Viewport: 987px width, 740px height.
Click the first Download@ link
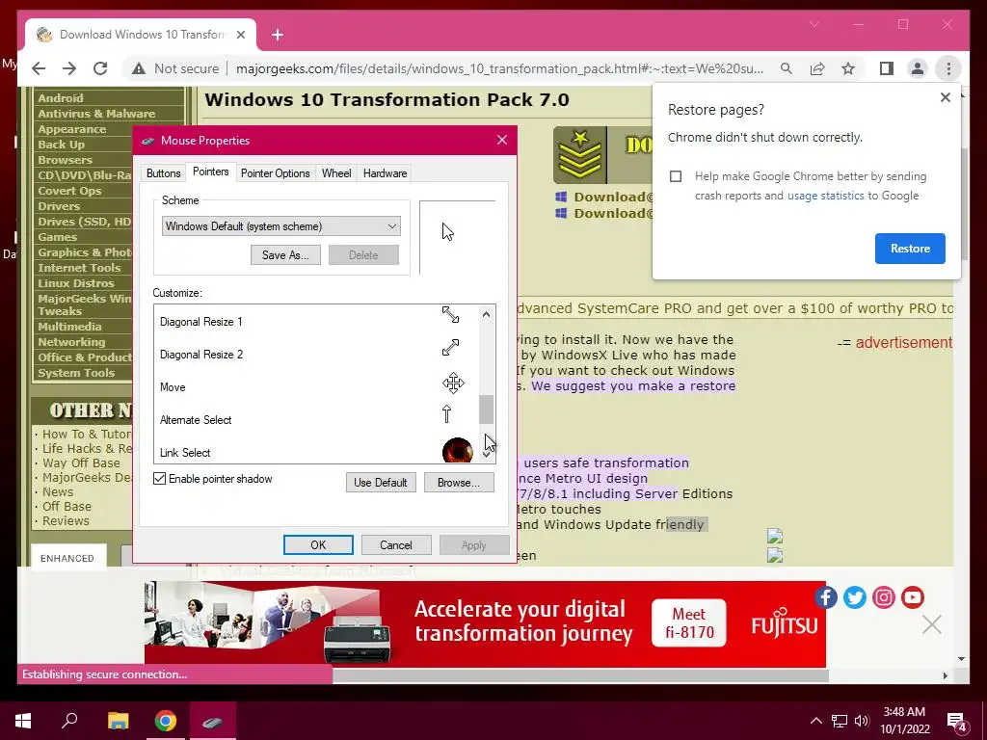(614, 197)
